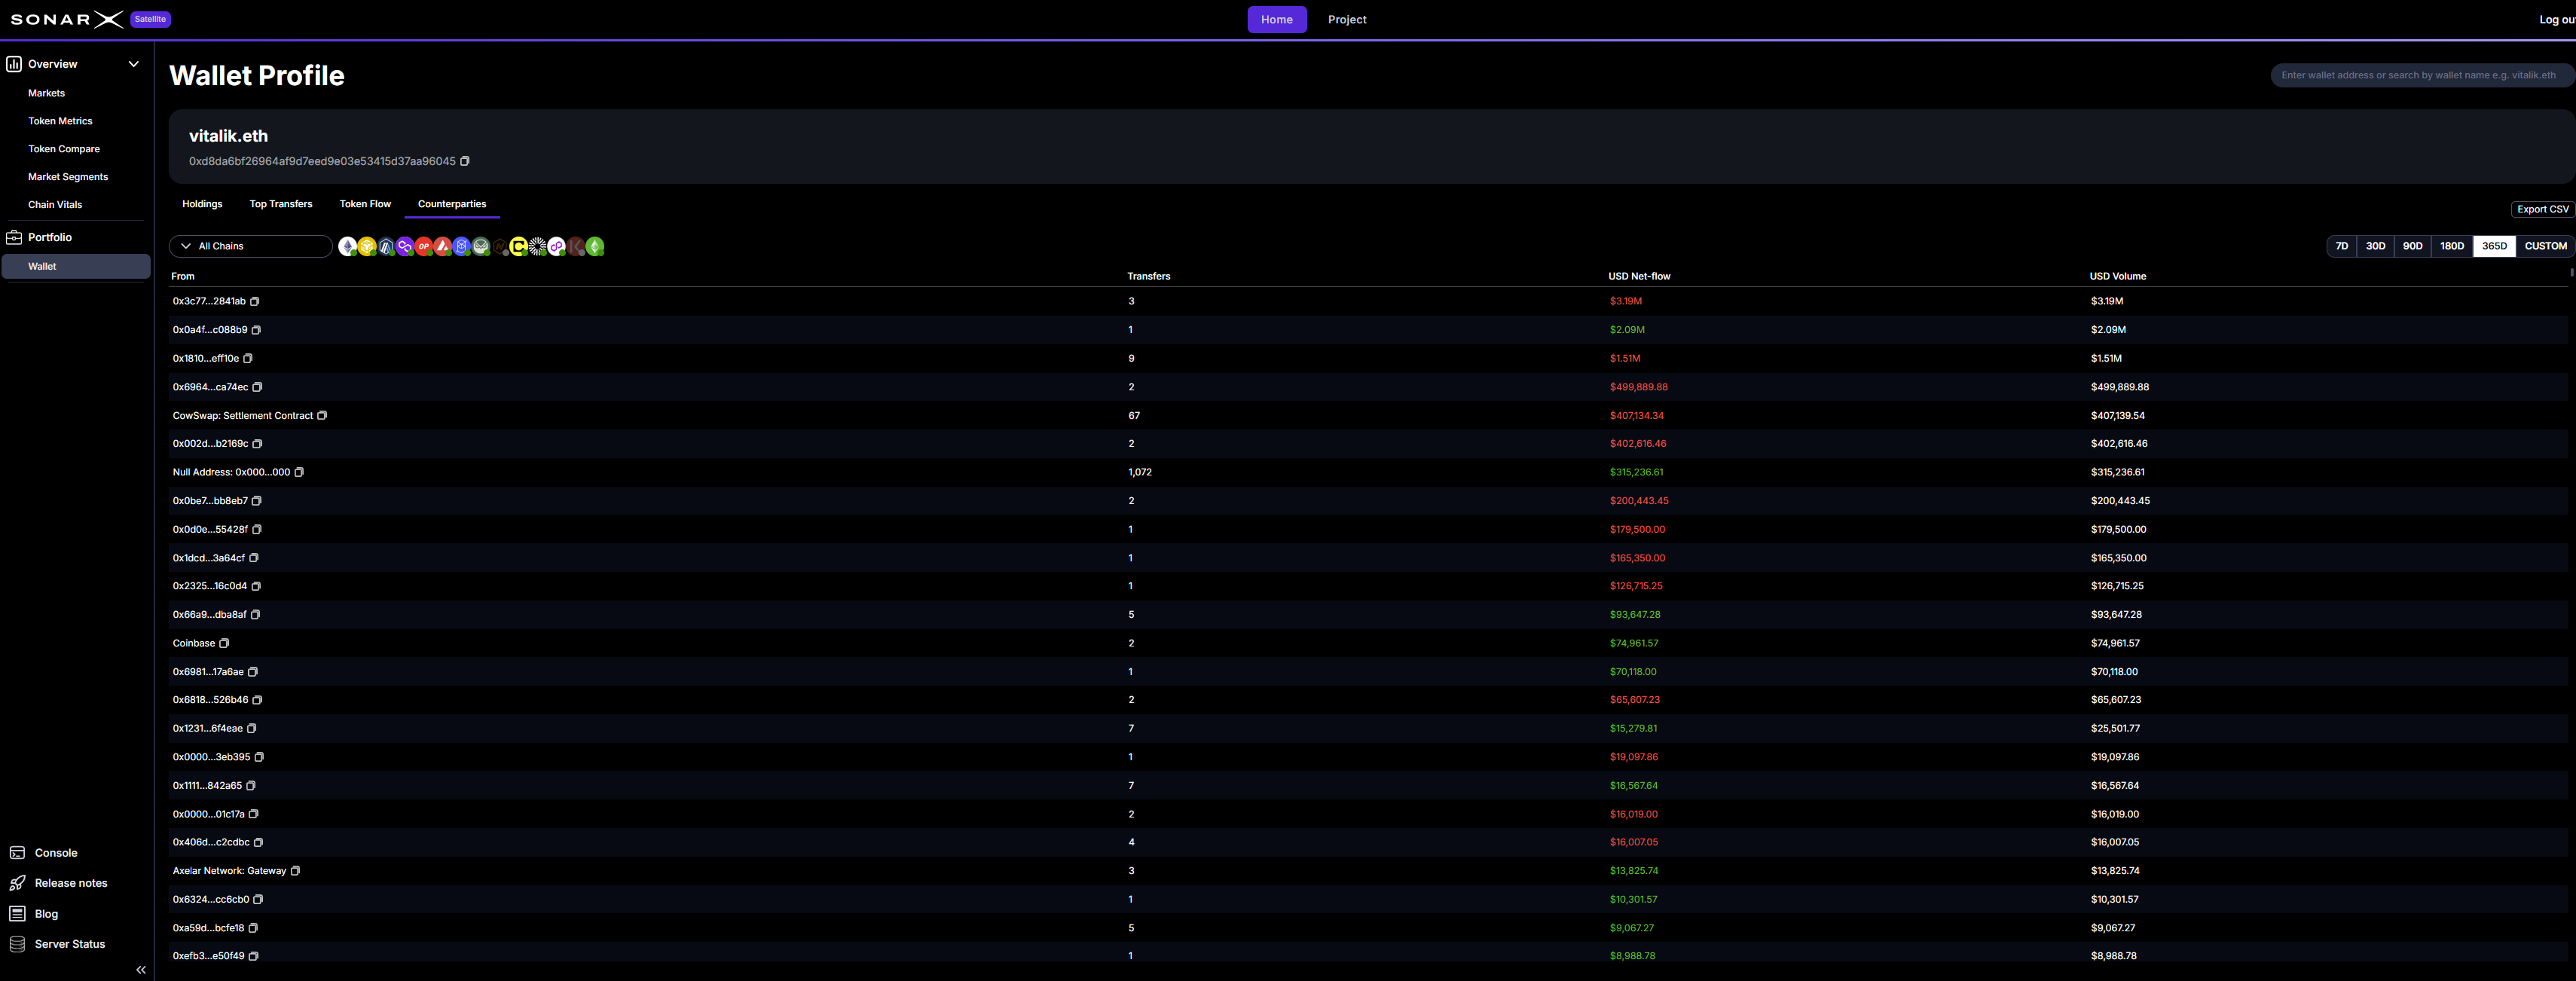Select the Polygon chain icon
Image resolution: width=2576 pixels, height=981 pixels.
(x=405, y=246)
